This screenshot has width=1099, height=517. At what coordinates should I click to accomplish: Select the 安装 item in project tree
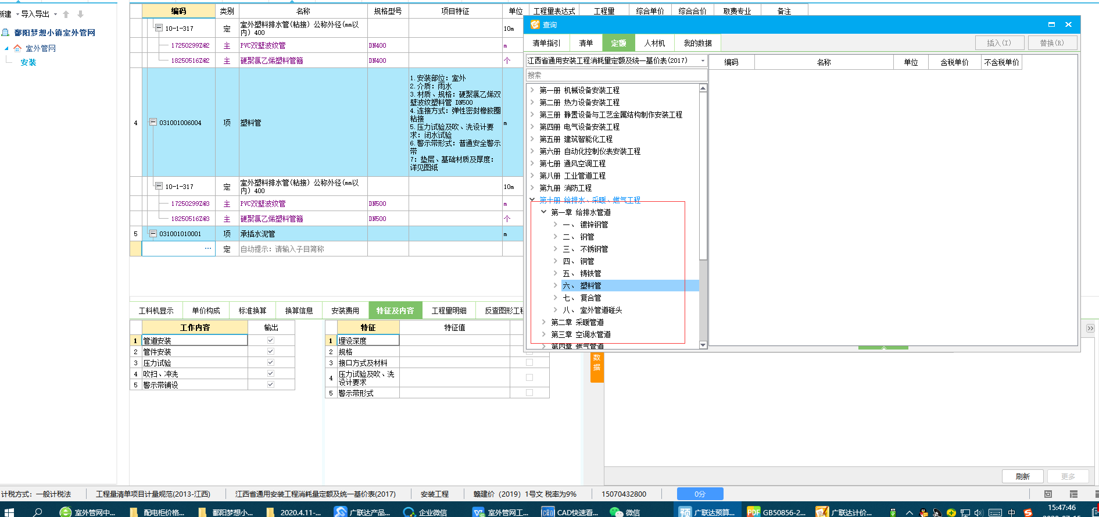(x=28, y=62)
